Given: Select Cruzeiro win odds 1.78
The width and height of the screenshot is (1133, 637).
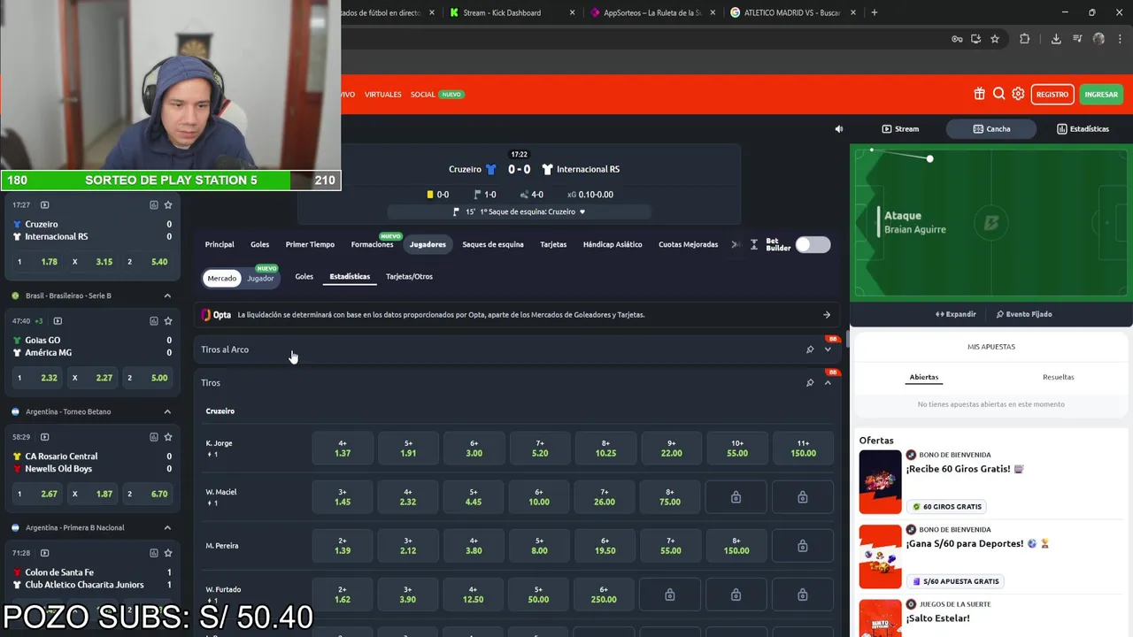Looking at the screenshot, I should [x=36, y=262].
